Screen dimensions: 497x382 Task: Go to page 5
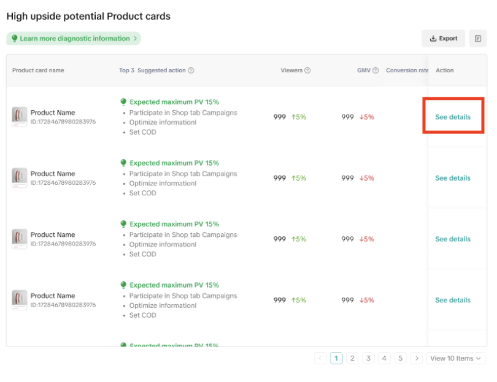[400, 358]
